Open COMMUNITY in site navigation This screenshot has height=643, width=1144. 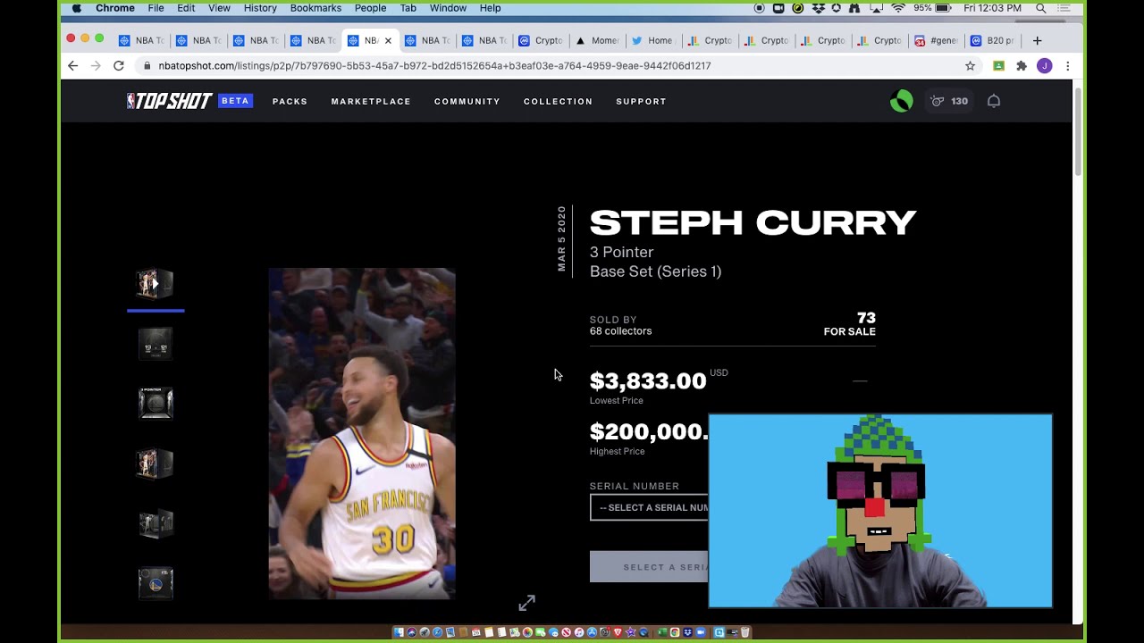467,101
